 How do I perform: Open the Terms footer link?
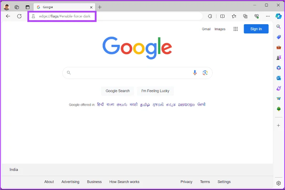pyautogui.click(x=205, y=182)
